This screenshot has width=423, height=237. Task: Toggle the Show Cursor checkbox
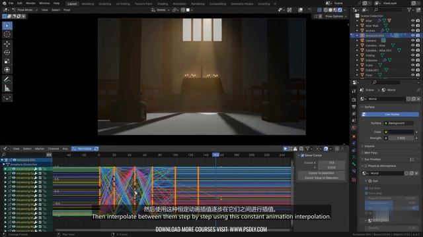click(303, 155)
